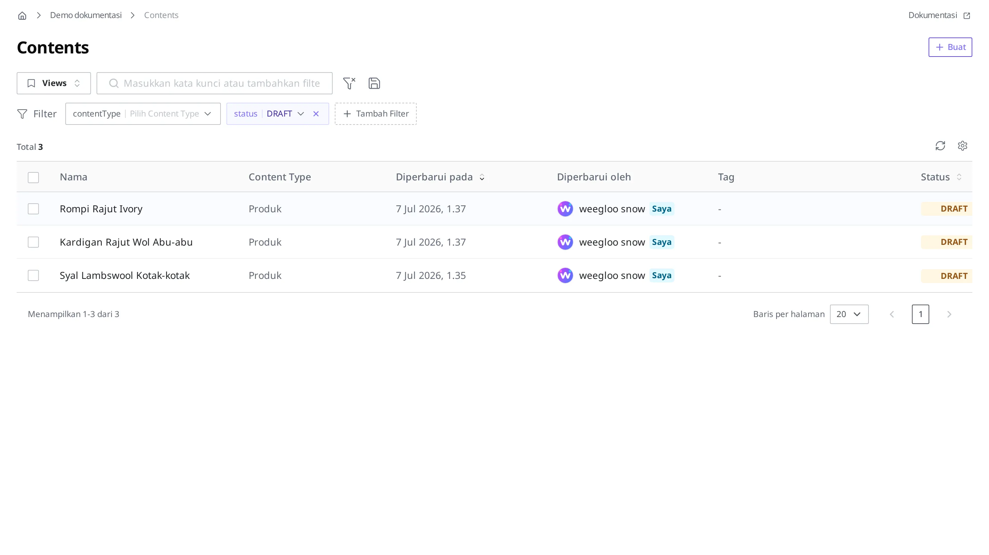Click the Diperbarui oleh column header
Viewport: 989px width, 555px height.
tap(593, 177)
